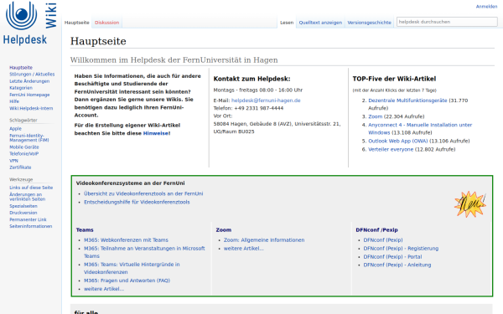
Task: Open Kategorien in the sidebar
Action: 21,88
